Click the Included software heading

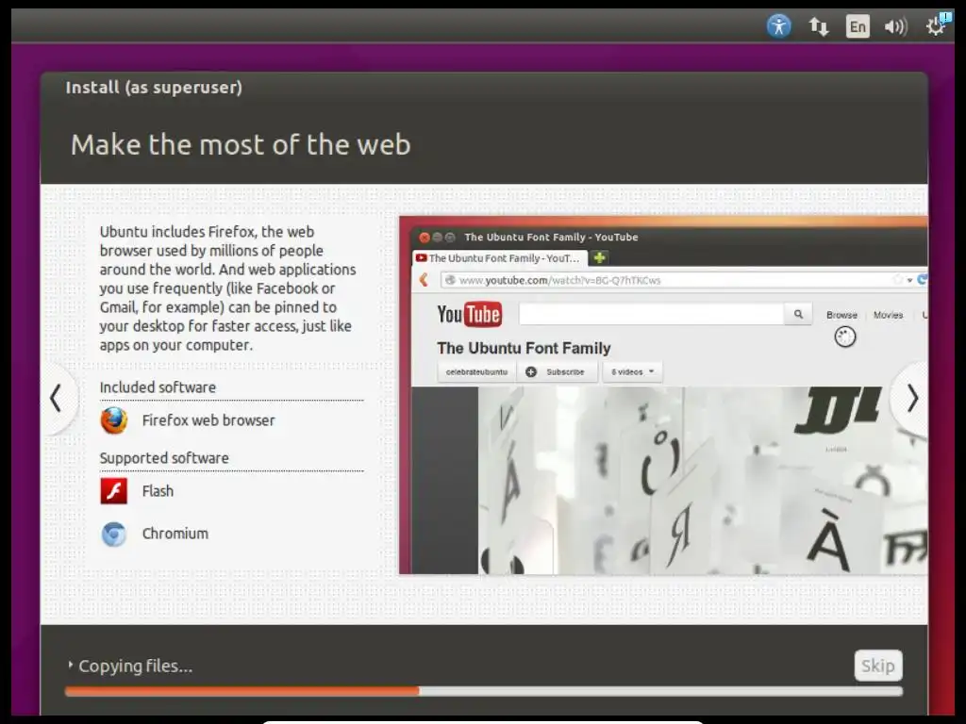click(x=158, y=387)
